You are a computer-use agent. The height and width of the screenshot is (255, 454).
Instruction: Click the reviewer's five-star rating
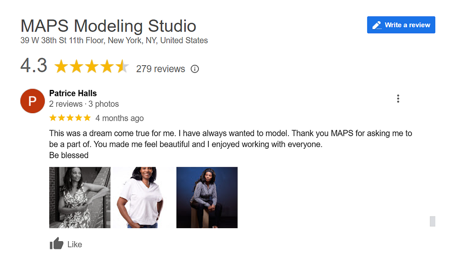coord(70,118)
